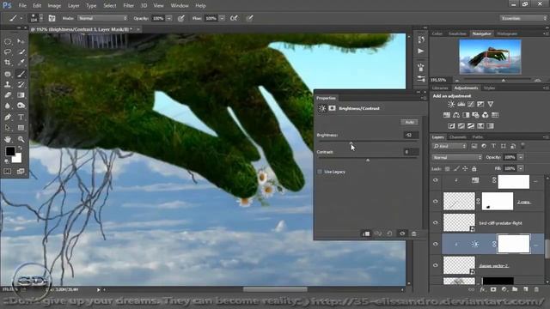Select the Blur tool
The image size is (550, 309).
pyautogui.click(x=8, y=106)
